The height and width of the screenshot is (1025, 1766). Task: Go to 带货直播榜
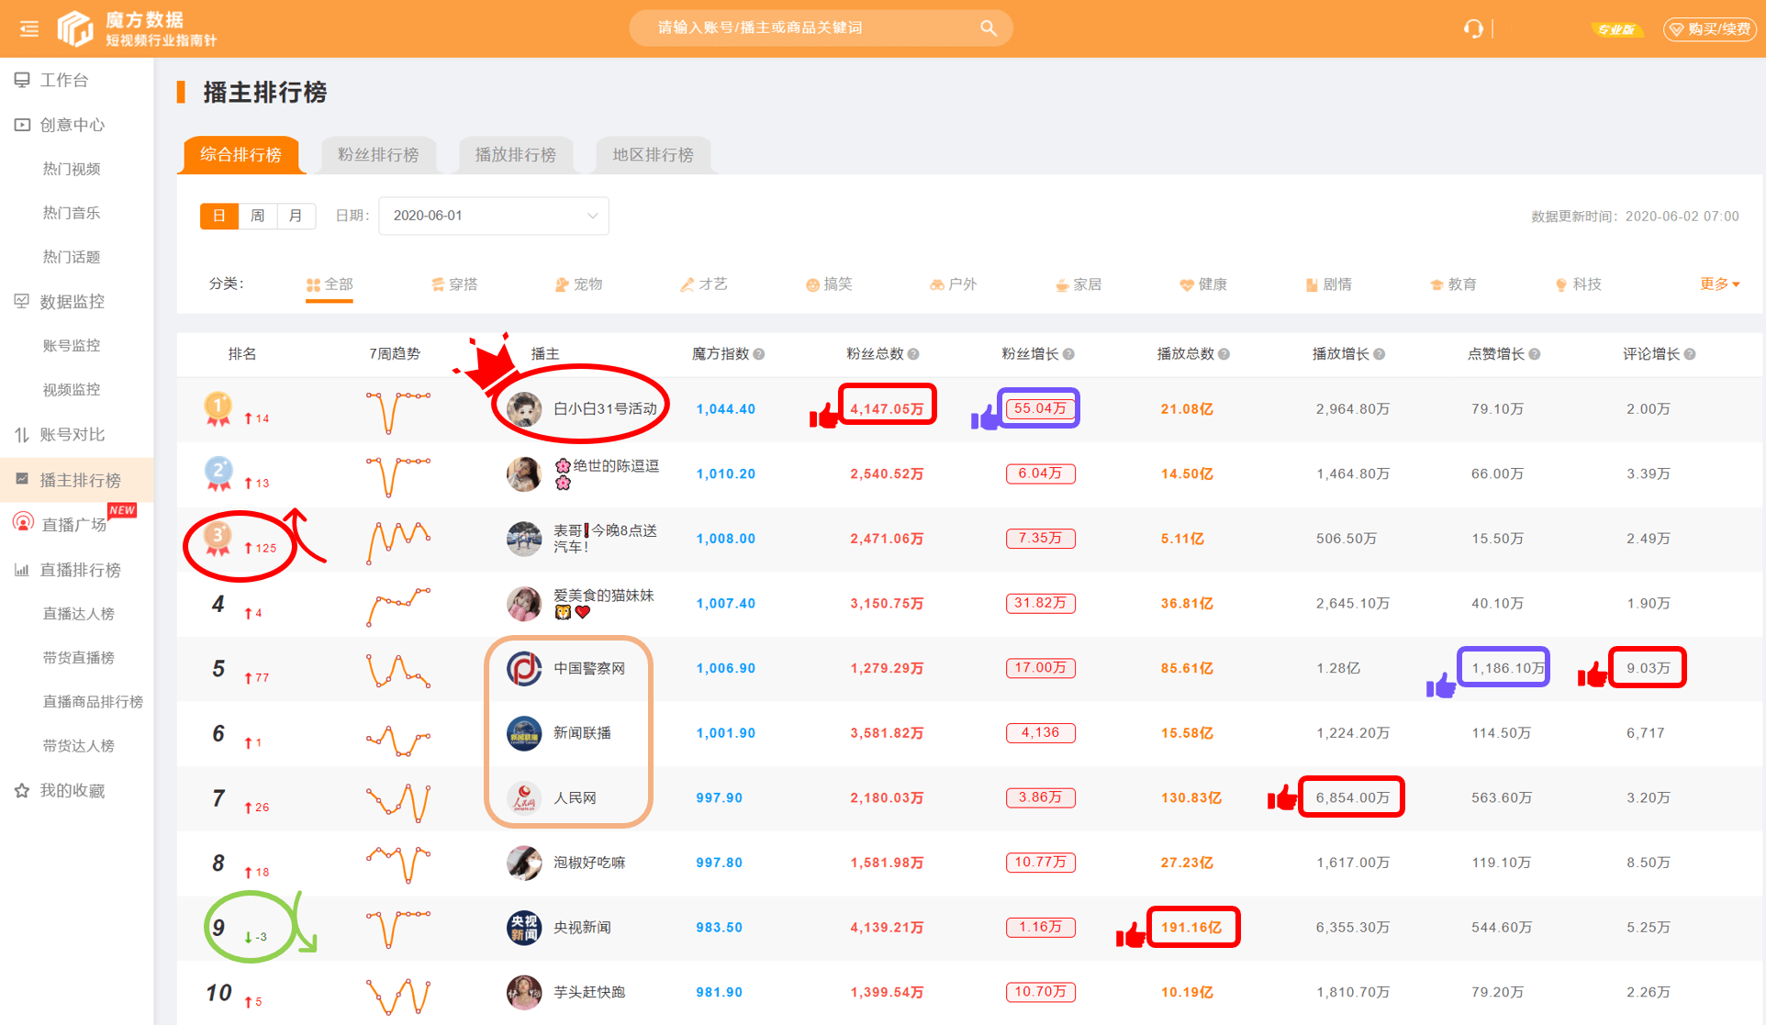79,658
